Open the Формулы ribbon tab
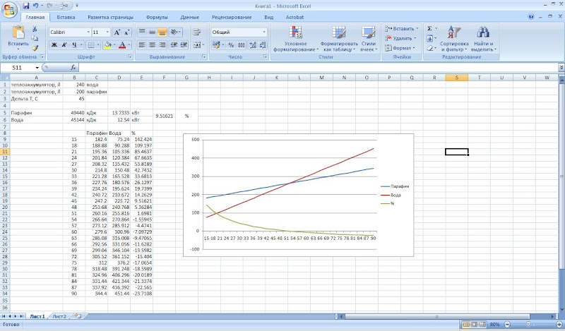Screen dimensions: 565x331 pyautogui.click(x=156, y=16)
